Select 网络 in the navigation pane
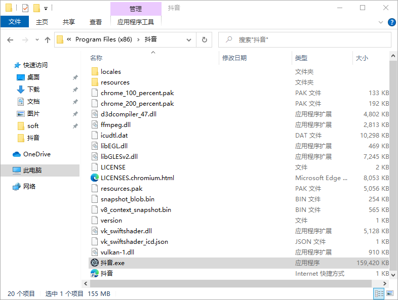The image size is (398, 300). pyautogui.click(x=29, y=187)
